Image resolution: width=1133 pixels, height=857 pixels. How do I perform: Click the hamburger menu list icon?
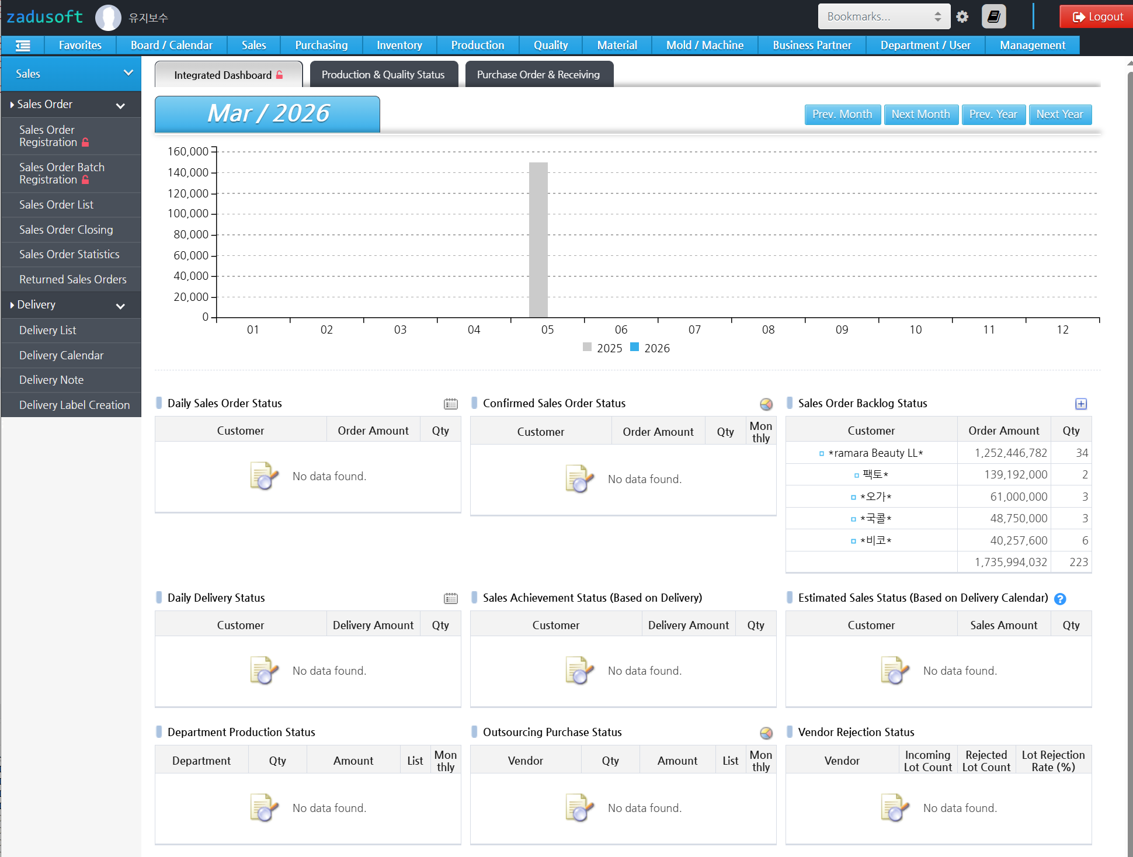point(23,46)
